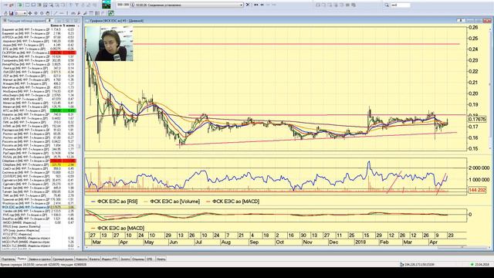Switch to the Портфель tab
This screenshot has height=278, width=494.
8,259
